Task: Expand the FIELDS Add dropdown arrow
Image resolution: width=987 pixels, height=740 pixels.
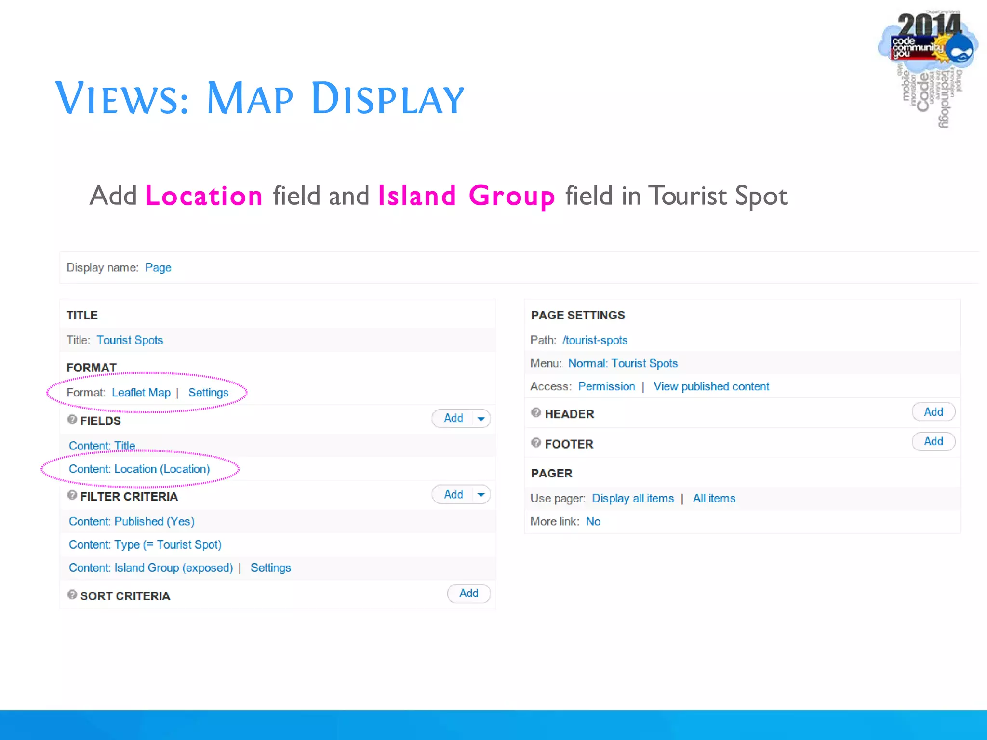Action: (481, 419)
